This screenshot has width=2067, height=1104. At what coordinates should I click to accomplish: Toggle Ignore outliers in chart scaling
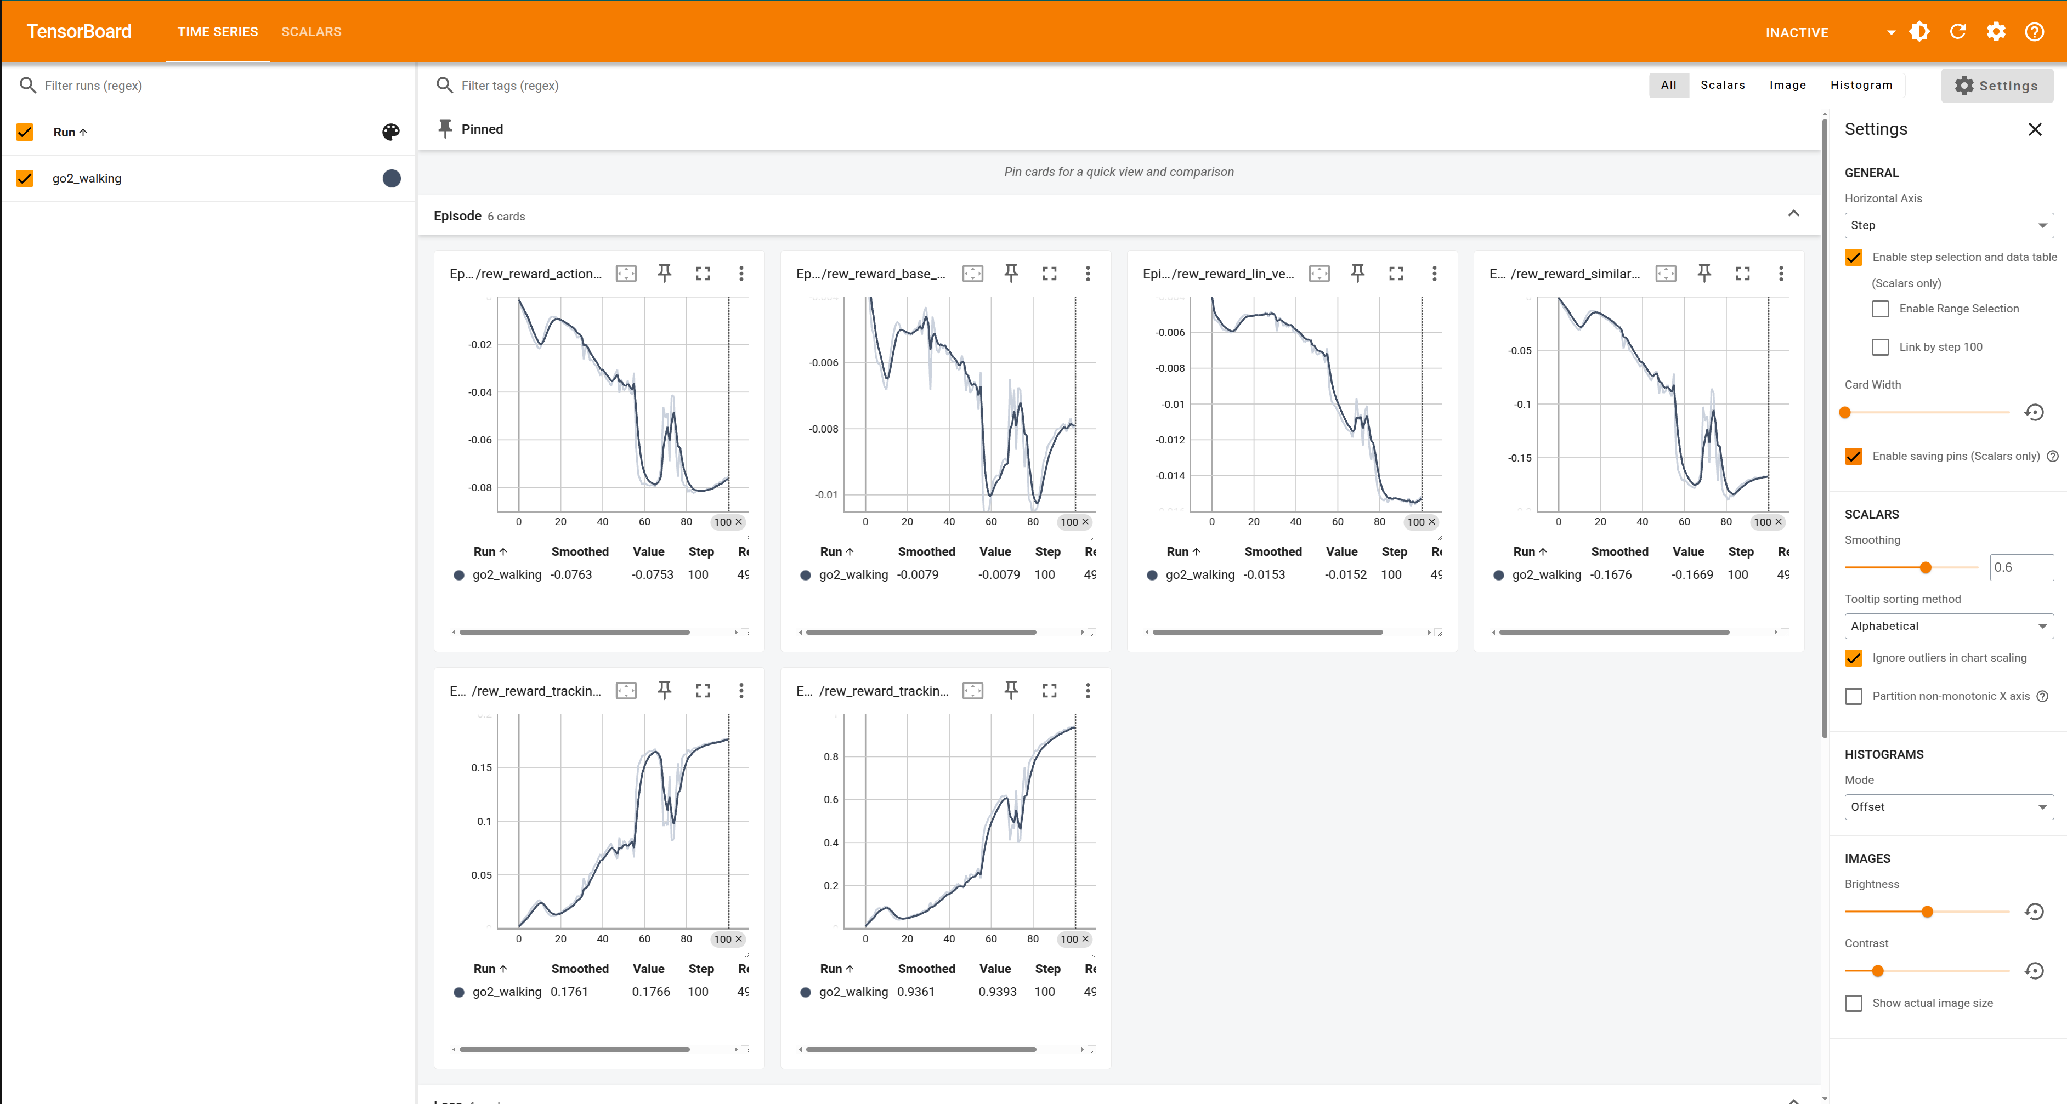click(1854, 658)
